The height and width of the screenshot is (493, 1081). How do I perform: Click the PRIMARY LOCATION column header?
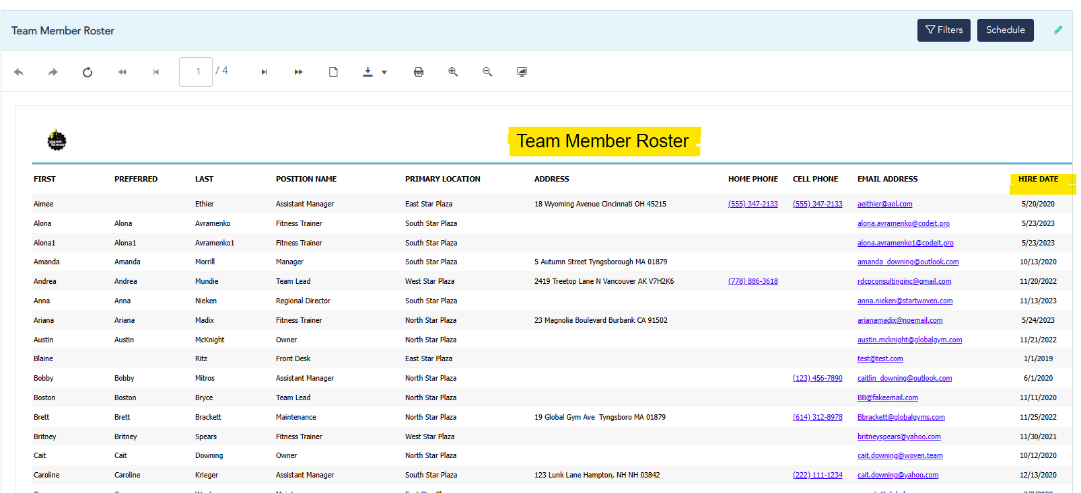pyautogui.click(x=443, y=179)
